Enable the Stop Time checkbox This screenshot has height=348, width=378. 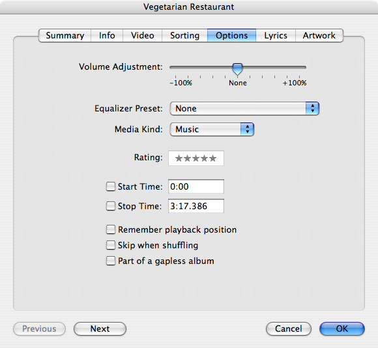pyautogui.click(x=111, y=206)
